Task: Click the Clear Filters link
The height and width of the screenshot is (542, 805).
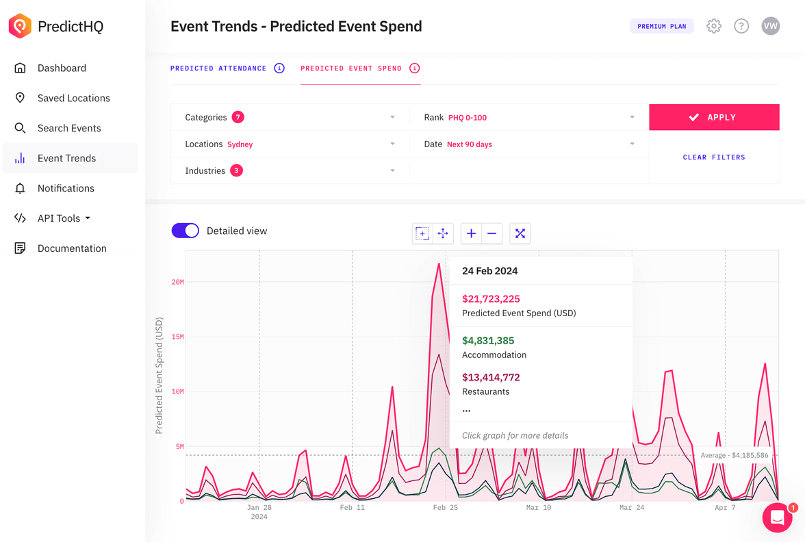Action: coord(714,157)
